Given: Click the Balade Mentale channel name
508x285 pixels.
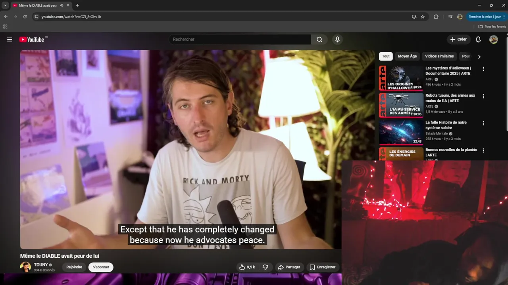Looking at the screenshot, I should click(x=437, y=134).
